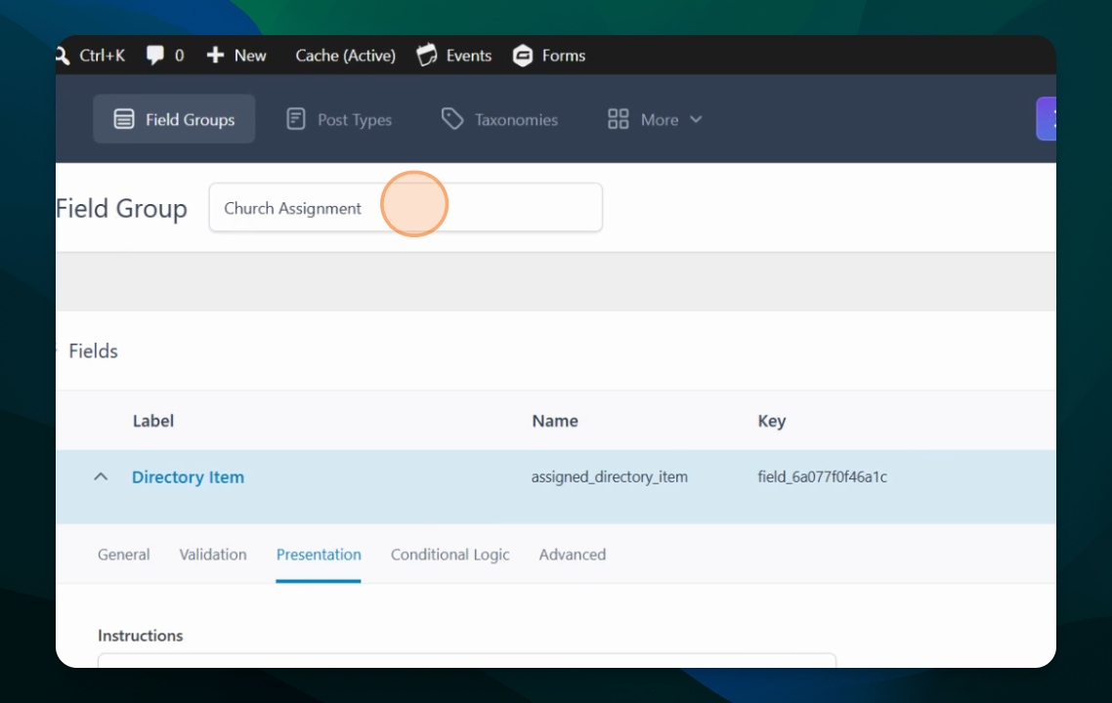The height and width of the screenshot is (703, 1112).
Task: Click the More grid icon
Action: coord(618,119)
